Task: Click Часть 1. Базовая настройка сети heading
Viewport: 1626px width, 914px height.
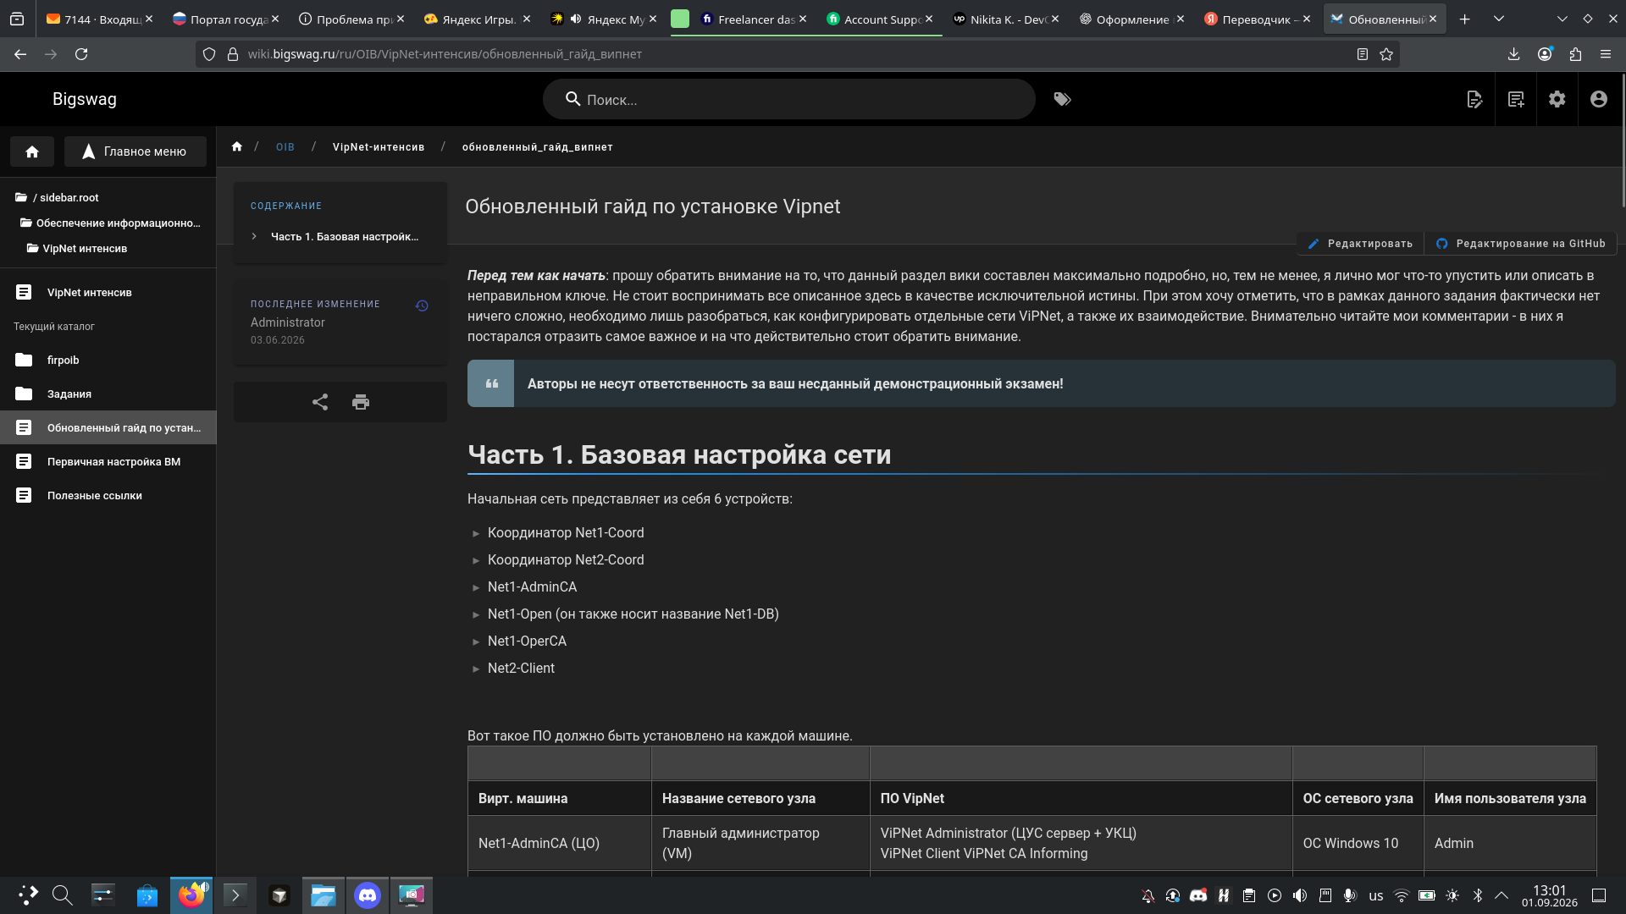Action: click(679, 455)
